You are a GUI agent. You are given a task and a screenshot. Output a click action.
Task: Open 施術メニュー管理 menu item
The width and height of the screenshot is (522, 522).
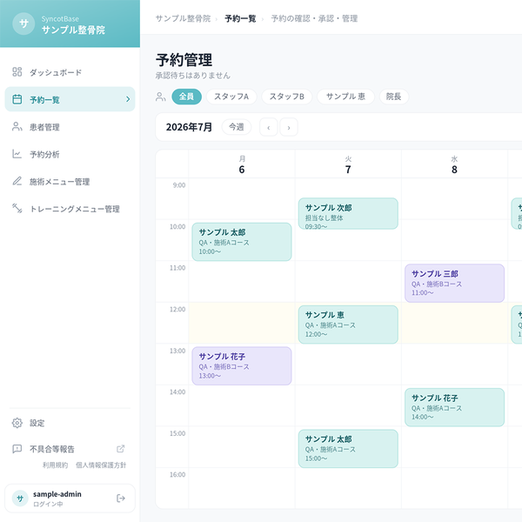point(70,181)
